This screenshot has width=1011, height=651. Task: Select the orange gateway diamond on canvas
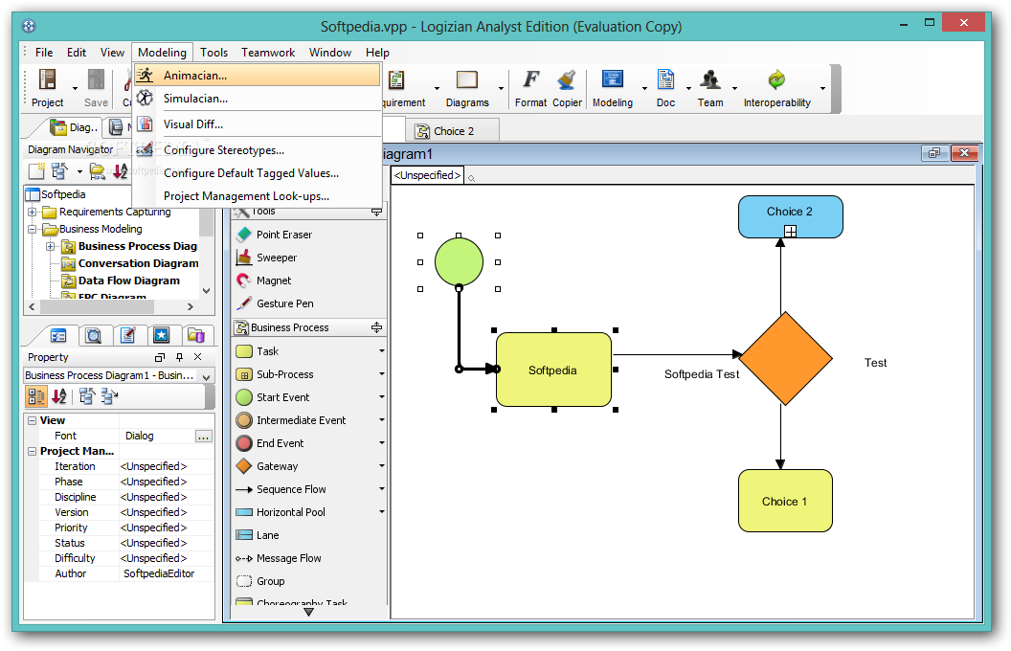point(785,359)
